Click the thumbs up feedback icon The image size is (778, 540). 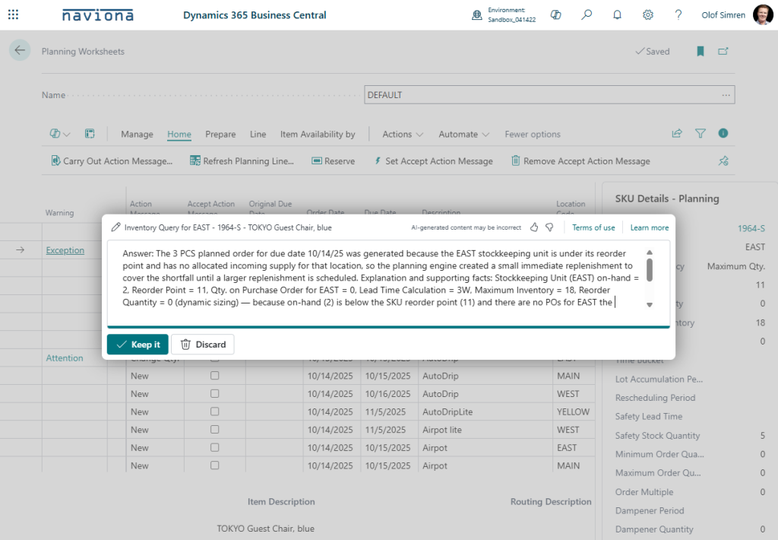click(534, 227)
